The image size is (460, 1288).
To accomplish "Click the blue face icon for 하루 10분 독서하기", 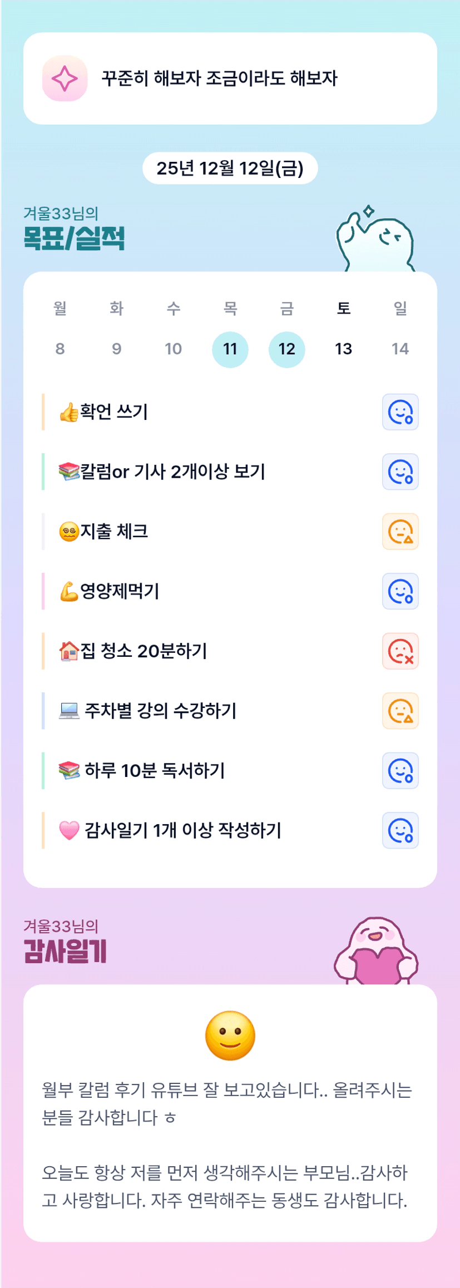I will 400,771.
